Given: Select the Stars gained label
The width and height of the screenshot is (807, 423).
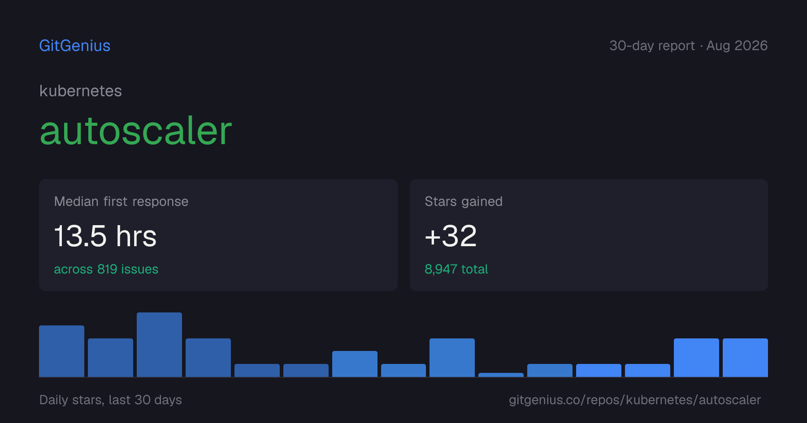Looking at the screenshot, I should pyautogui.click(x=464, y=201).
